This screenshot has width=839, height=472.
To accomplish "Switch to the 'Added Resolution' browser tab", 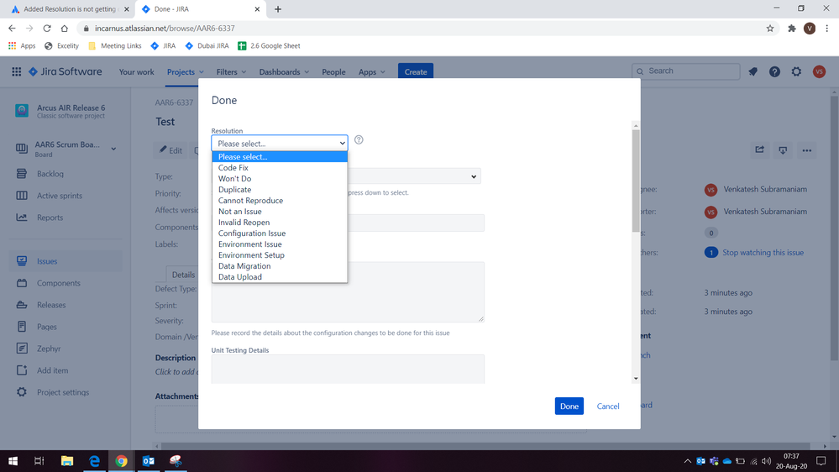I will click(x=68, y=9).
